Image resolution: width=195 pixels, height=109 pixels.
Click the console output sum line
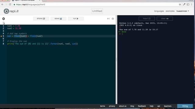tap(139, 30)
